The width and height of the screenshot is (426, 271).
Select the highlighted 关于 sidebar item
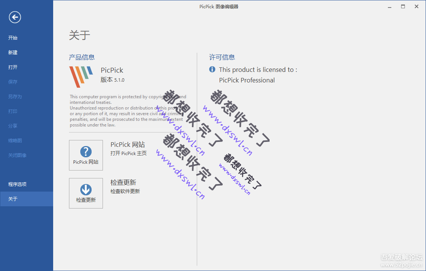pyautogui.click(x=27, y=199)
